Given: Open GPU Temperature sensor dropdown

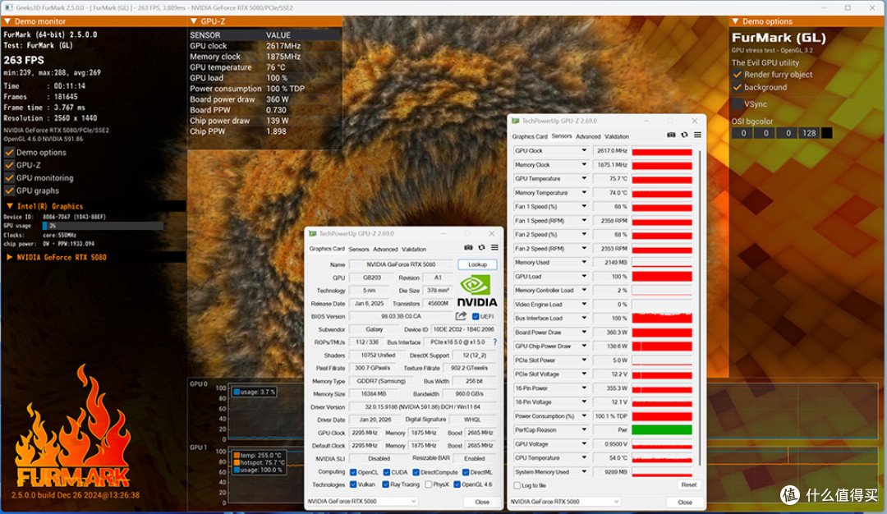Looking at the screenshot, I should (584, 178).
